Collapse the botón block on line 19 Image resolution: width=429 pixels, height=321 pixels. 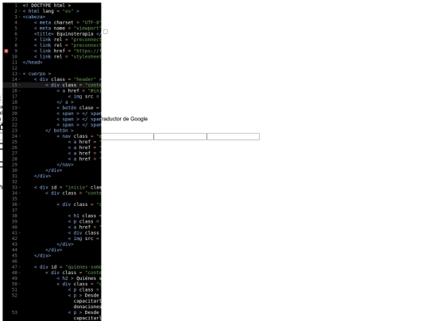tap(20, 108)
